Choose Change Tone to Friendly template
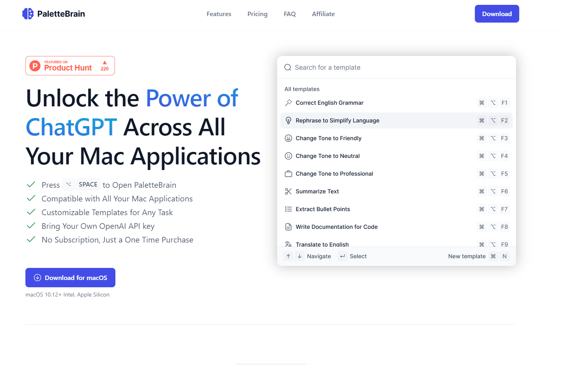Screen dimensions: 562x365 point(397,138)
